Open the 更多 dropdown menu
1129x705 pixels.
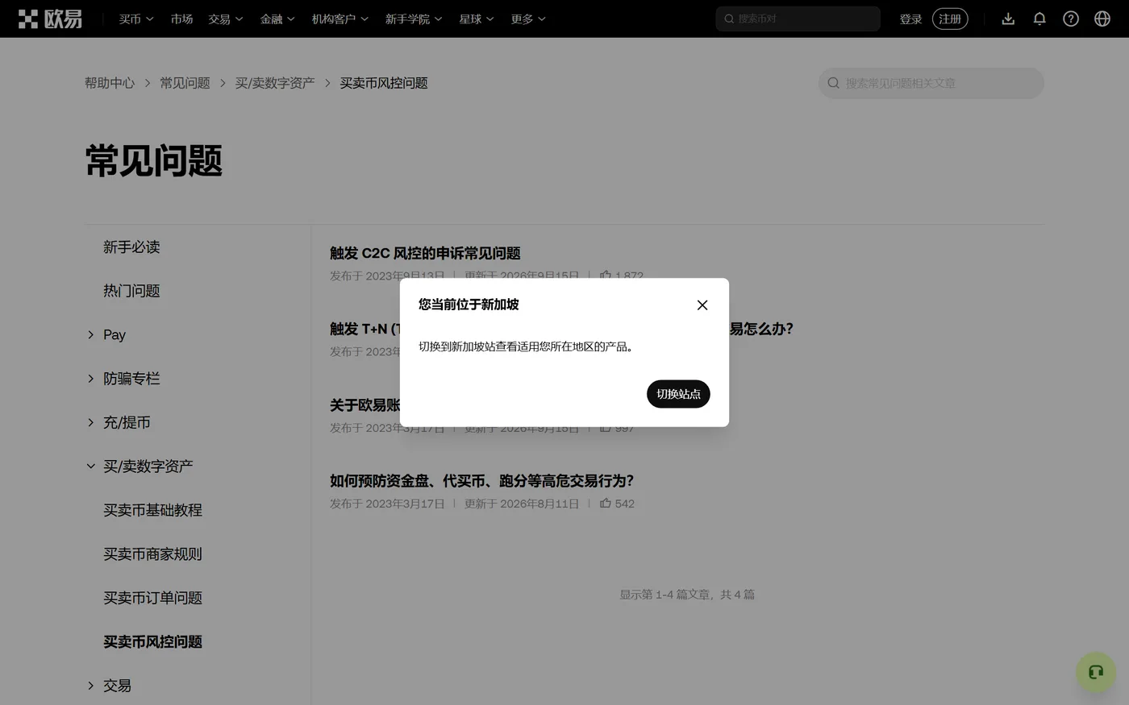[528, 19]
